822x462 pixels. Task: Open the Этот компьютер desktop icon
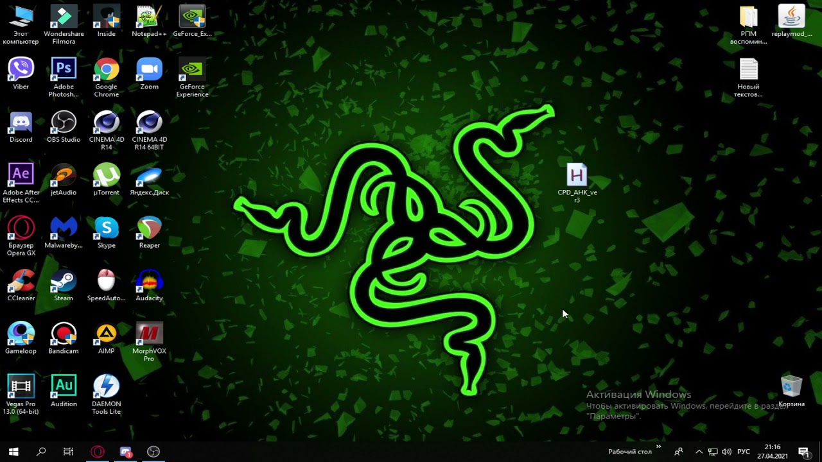point(21,26)
